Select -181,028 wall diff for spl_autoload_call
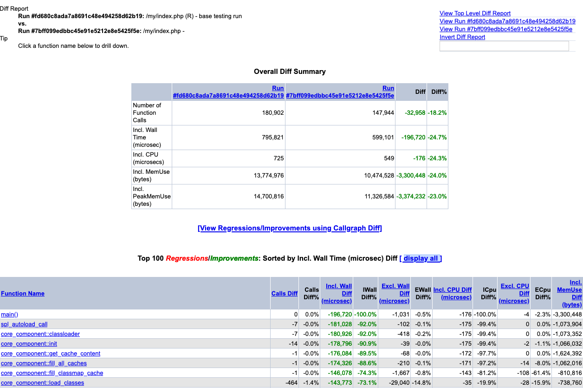The height and width of the screenshot is (388, 583). (x=339, y=324)
